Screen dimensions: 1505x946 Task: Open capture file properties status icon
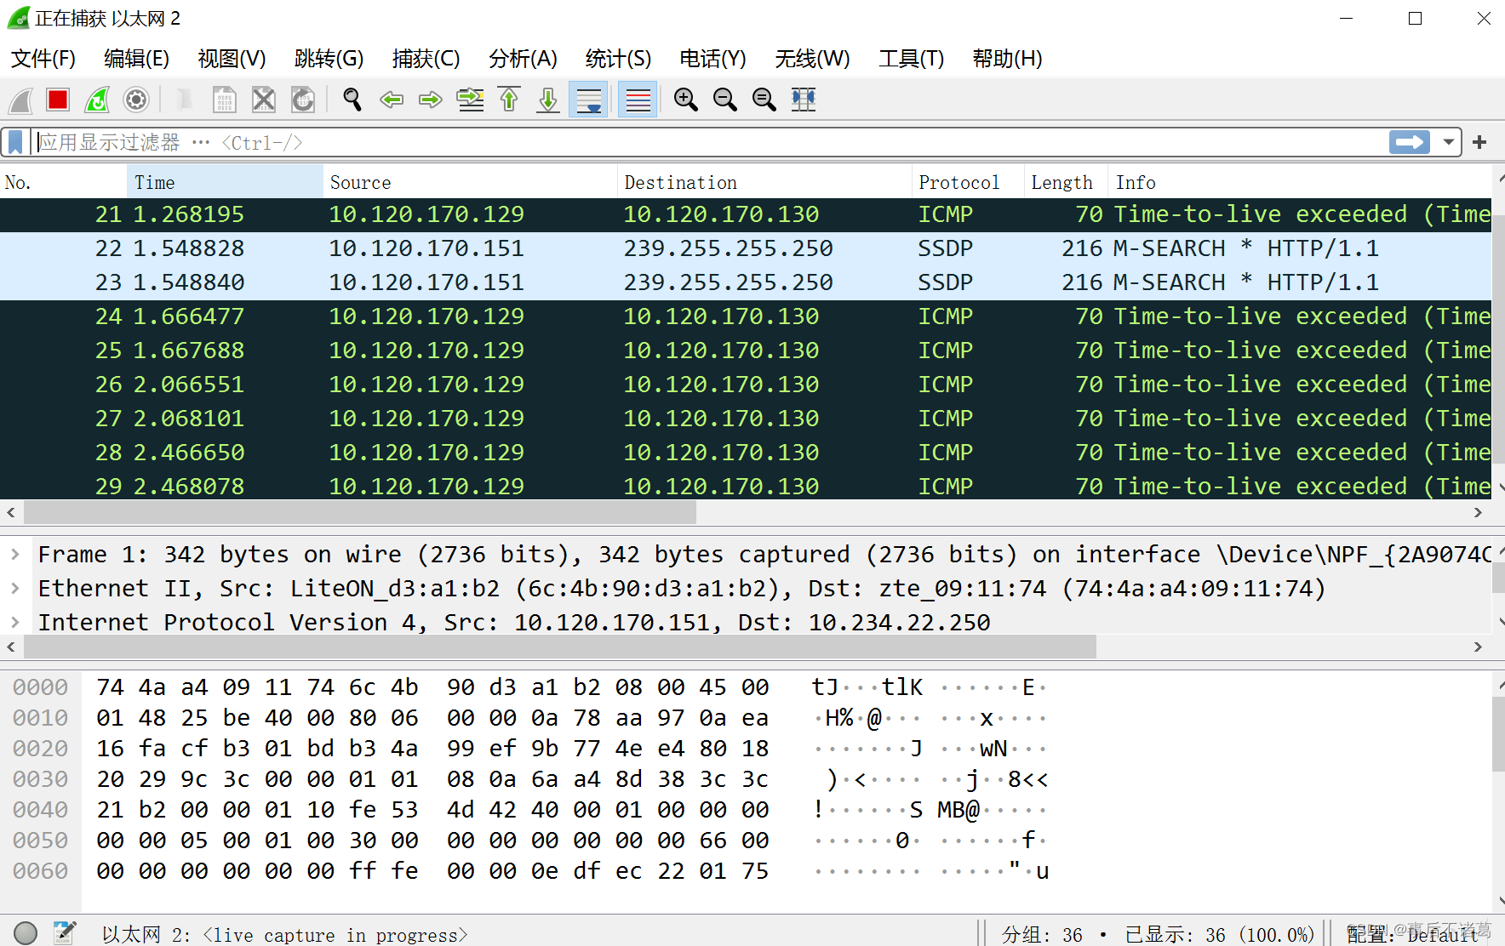[x=65, y=933]
